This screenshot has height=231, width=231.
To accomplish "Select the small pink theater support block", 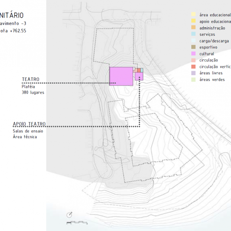I will [x=139, y=76].
